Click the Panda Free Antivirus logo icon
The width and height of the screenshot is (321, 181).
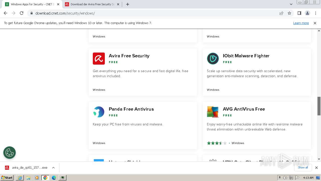pyautogui.click(x=99, y=112)
